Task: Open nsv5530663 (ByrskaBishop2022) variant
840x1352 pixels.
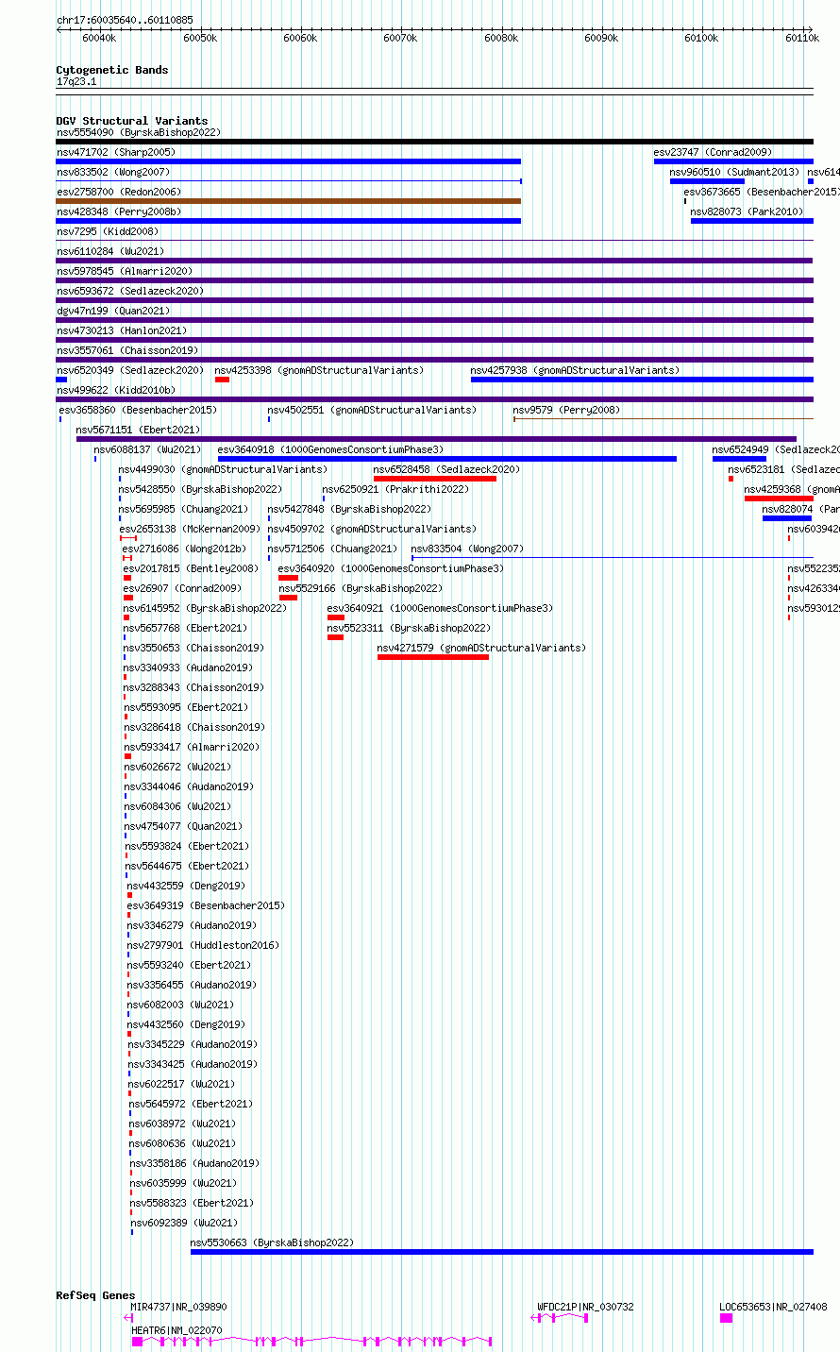Action: (273, 1242)
